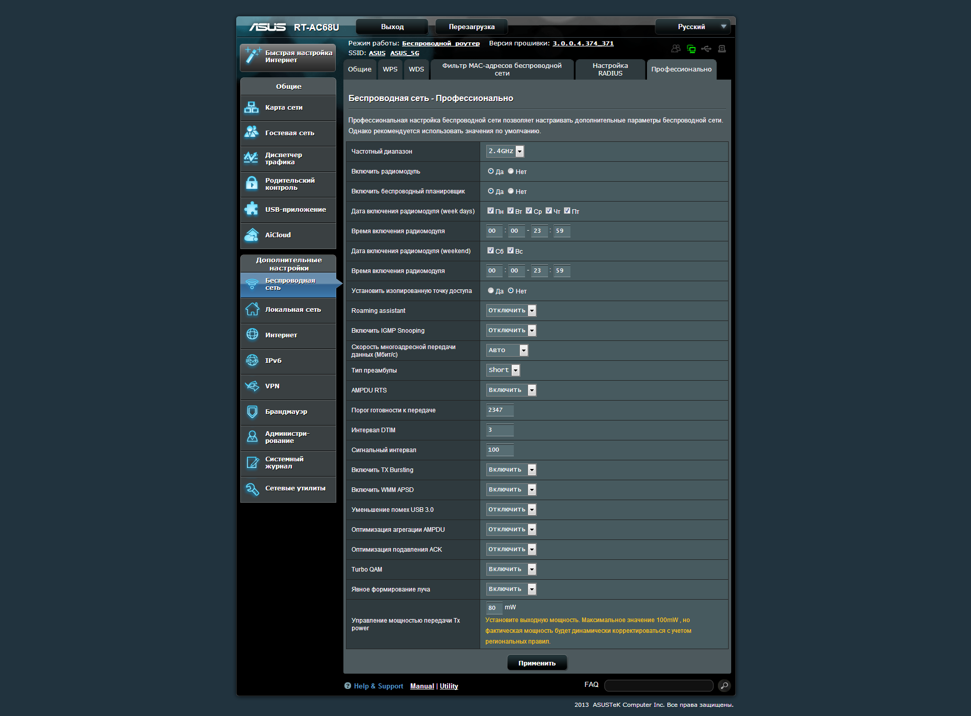The image size is (971, 716).
Task: Switch to the WDS tab
Action: [416, 69]
